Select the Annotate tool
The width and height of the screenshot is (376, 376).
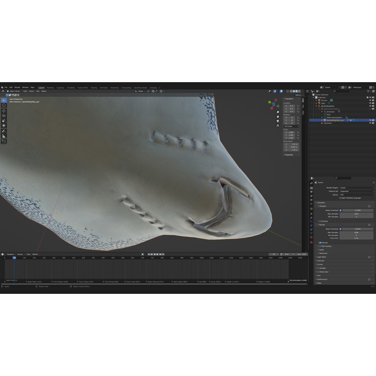coord(4,131)
